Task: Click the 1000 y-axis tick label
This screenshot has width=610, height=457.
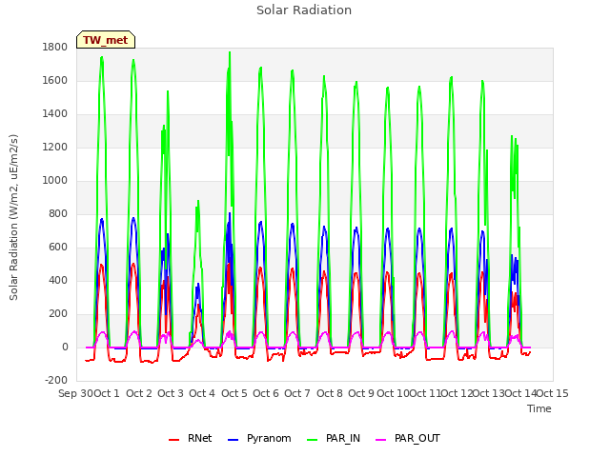Action: (x=55, y=180)
